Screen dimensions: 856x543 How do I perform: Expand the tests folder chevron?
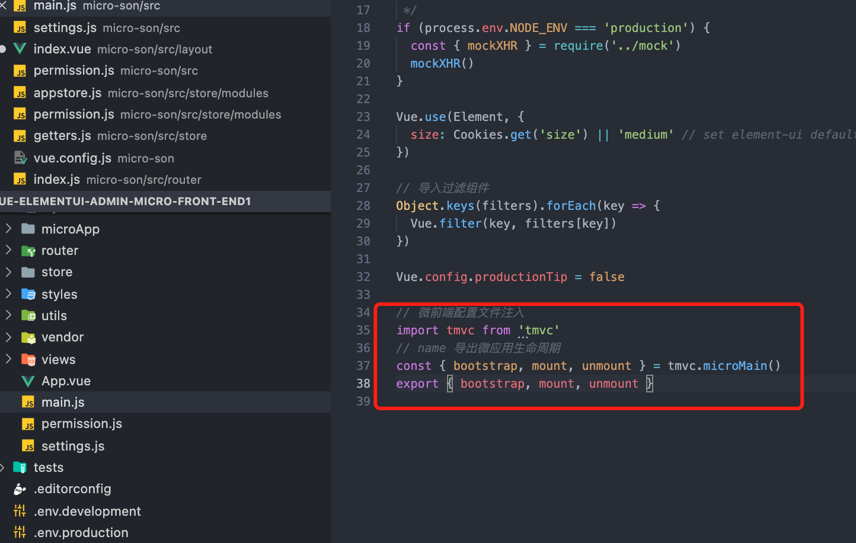pyautogui.click(x=2, y=467)
